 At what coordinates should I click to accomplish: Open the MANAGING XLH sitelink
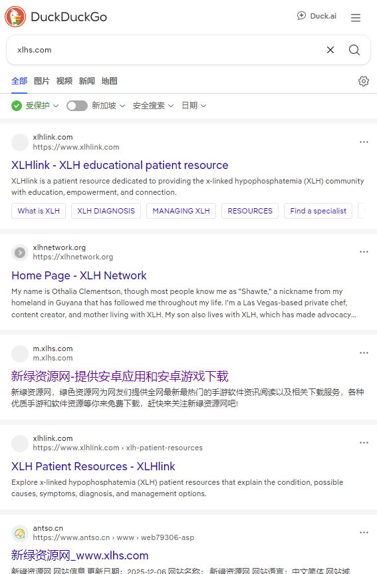click(x=181, y=211)
